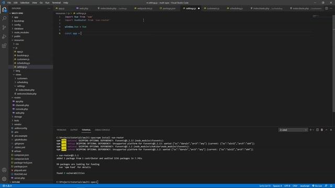The image size is (335, 188).
Task: Open the Manage gear in the activity bar
Action: 4,179
